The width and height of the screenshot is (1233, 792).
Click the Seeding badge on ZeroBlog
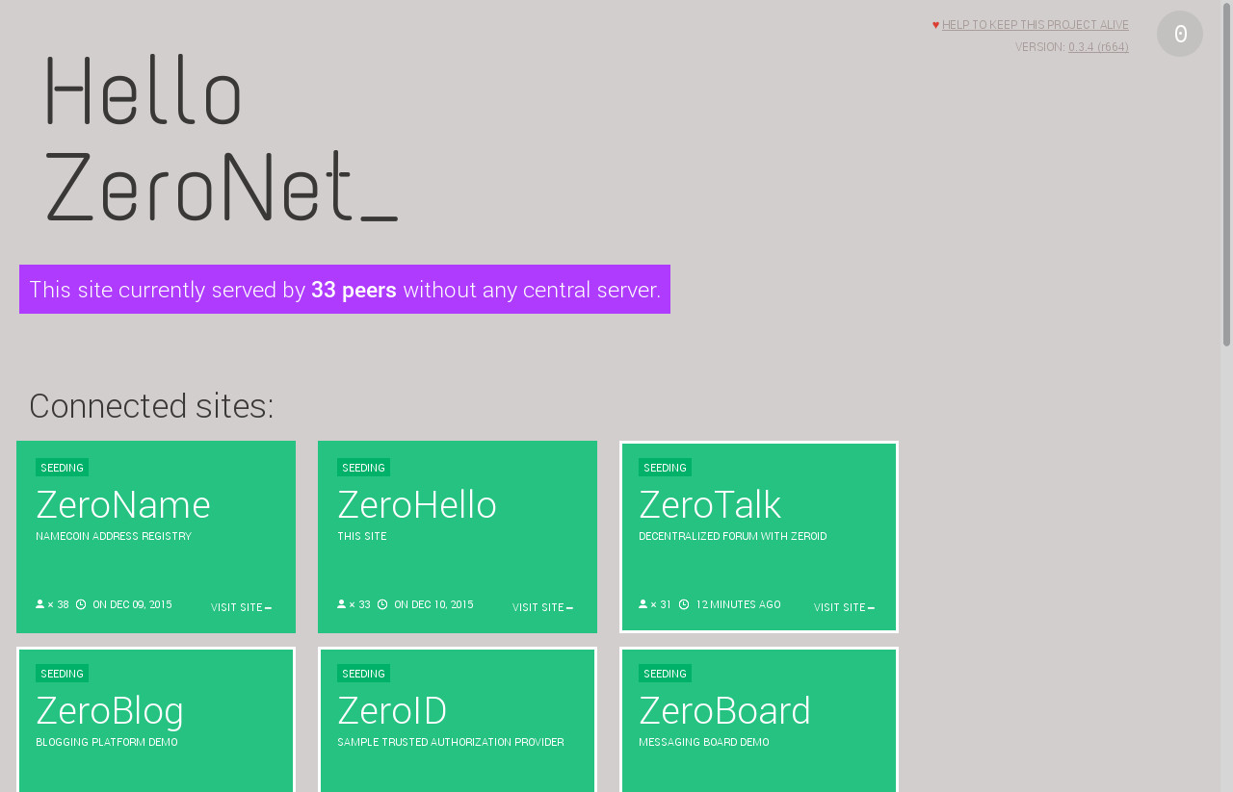62,674
